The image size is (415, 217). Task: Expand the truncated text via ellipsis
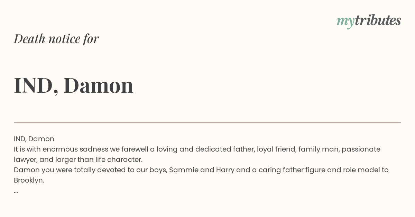tap(16, 191)
